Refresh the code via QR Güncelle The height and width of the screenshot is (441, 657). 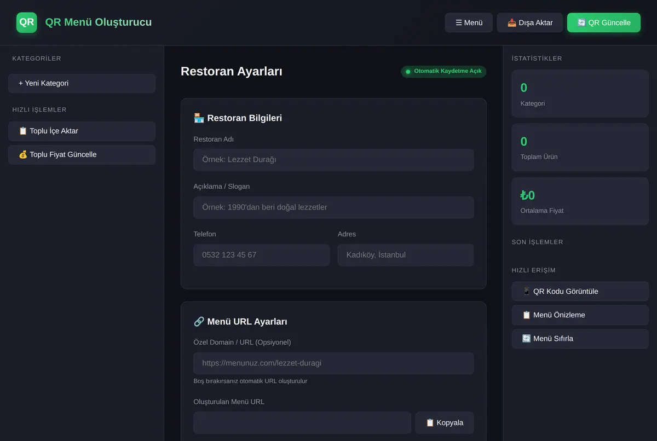coord(604,22)
